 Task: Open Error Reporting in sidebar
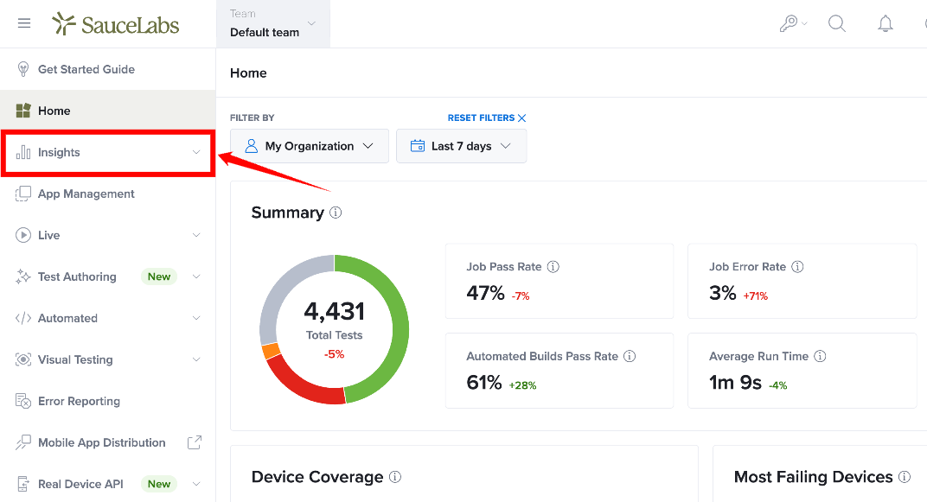[x=107, y=401]
